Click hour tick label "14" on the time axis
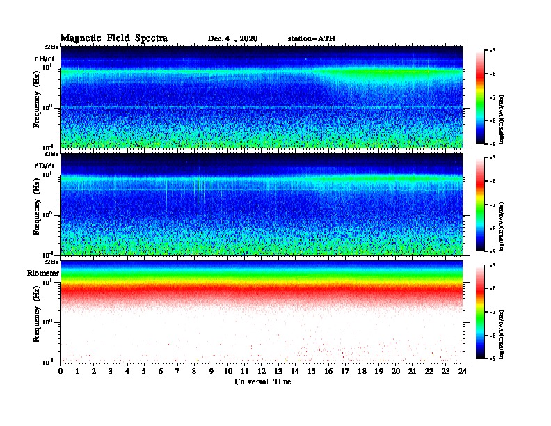 point(295,371)
